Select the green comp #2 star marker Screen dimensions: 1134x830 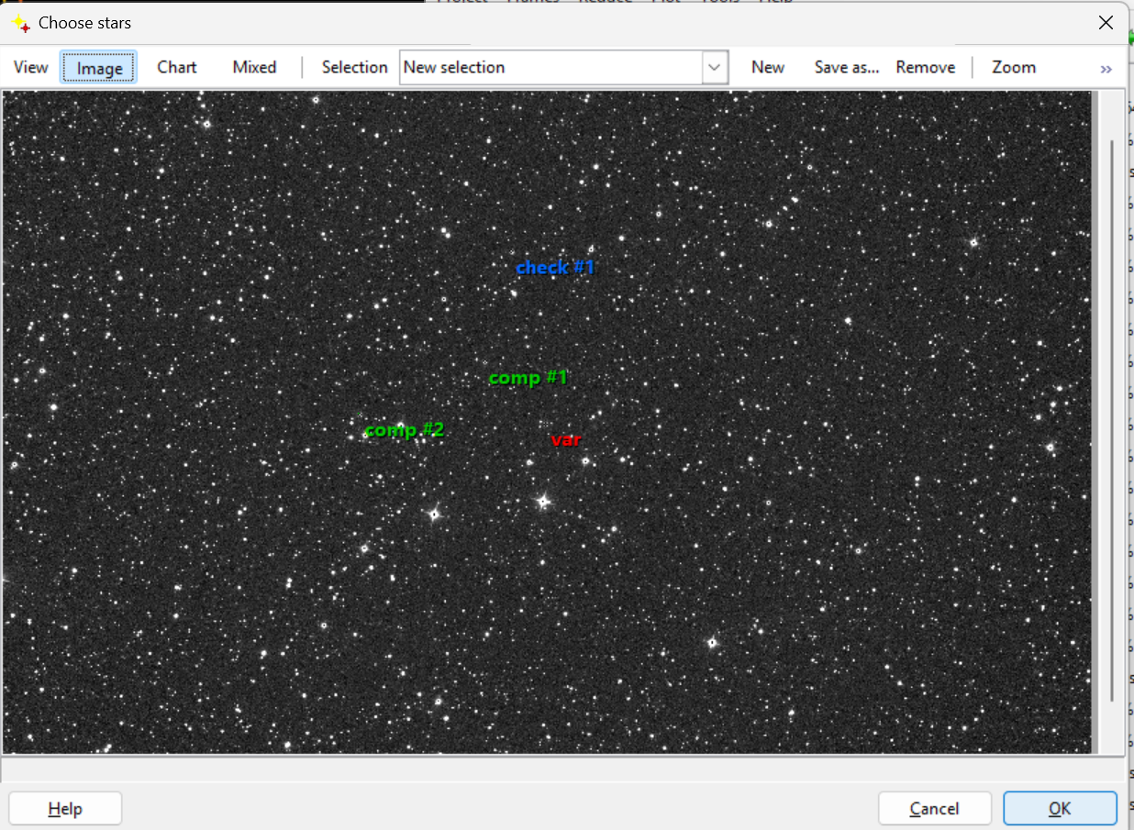click(x=404, y=430)
